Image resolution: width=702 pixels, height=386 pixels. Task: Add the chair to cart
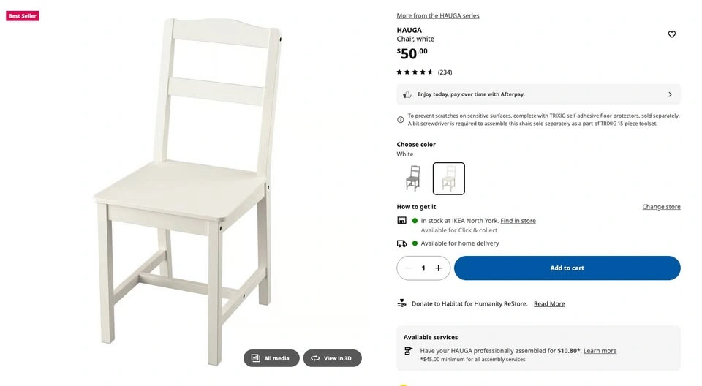[x=567, y=268]
